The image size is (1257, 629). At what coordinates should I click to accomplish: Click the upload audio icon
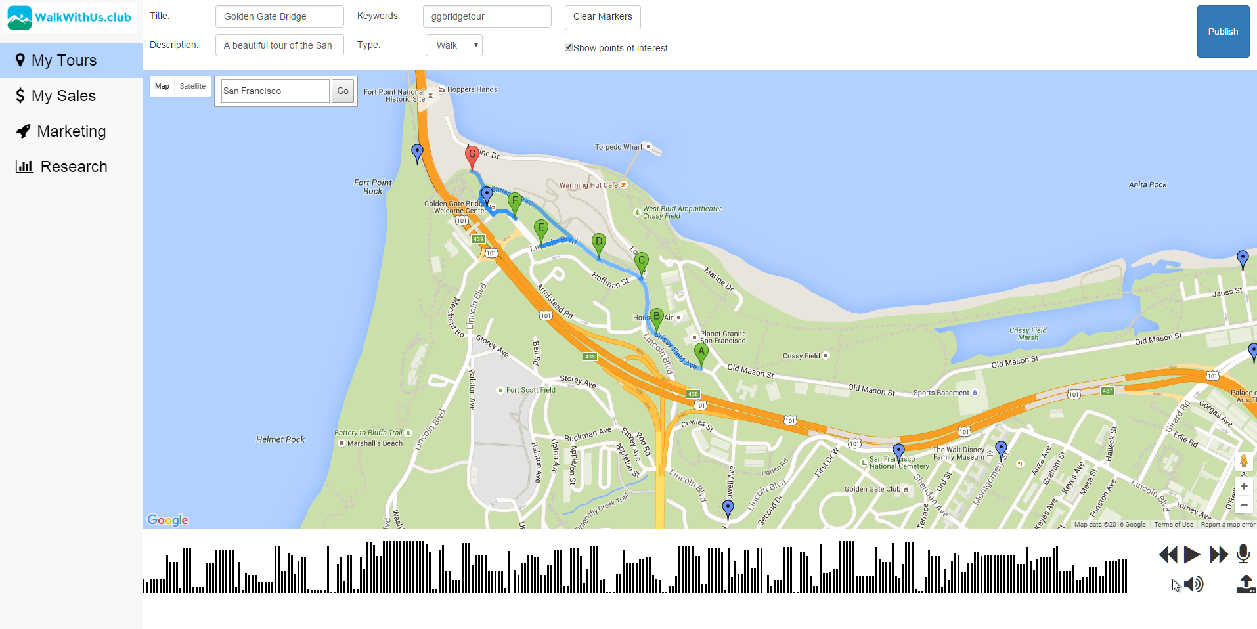[x=1246, y=584]
